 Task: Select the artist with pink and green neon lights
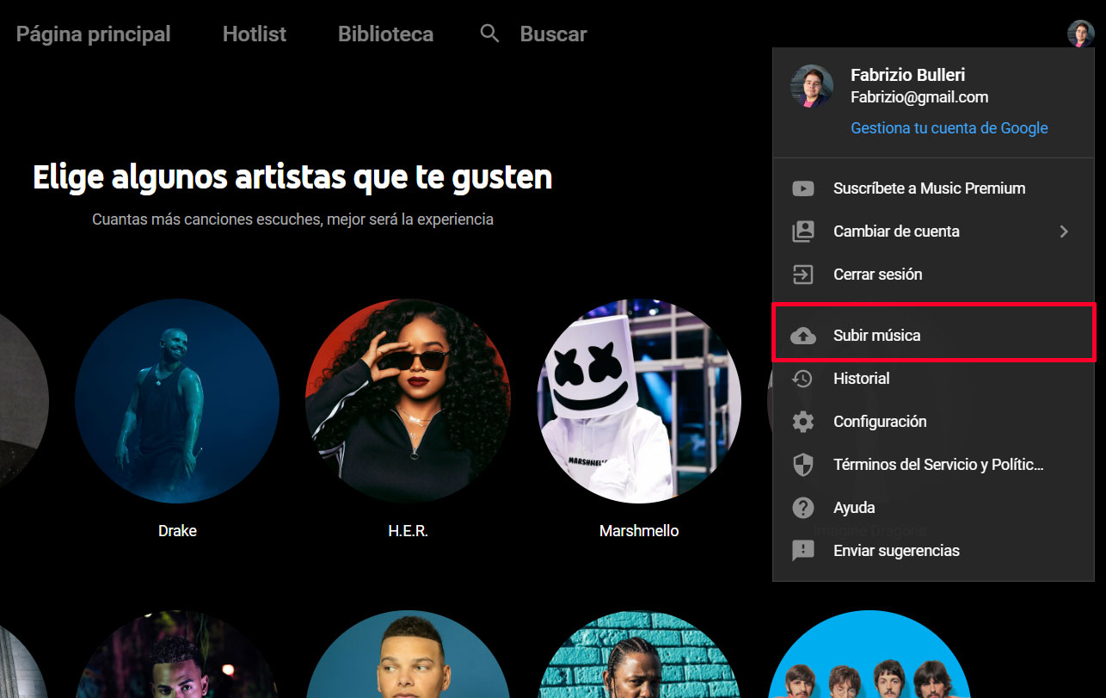click(x=177, y=655)
